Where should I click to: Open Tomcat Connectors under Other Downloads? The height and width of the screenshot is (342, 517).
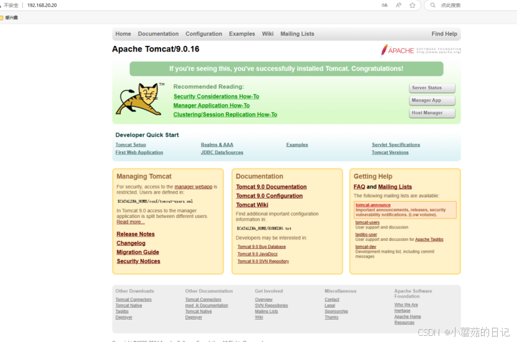[134, 300]
